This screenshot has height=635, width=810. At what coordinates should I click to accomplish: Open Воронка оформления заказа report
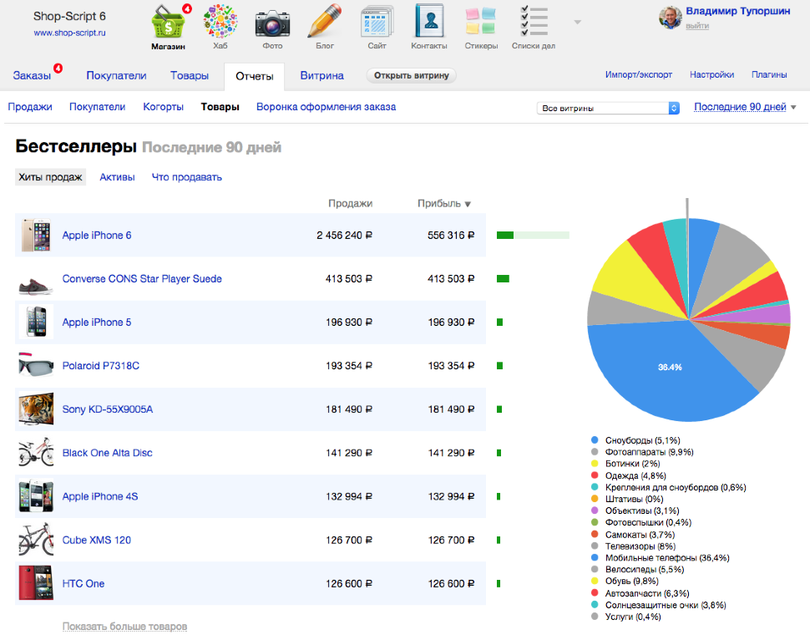[x=326, y=107]
